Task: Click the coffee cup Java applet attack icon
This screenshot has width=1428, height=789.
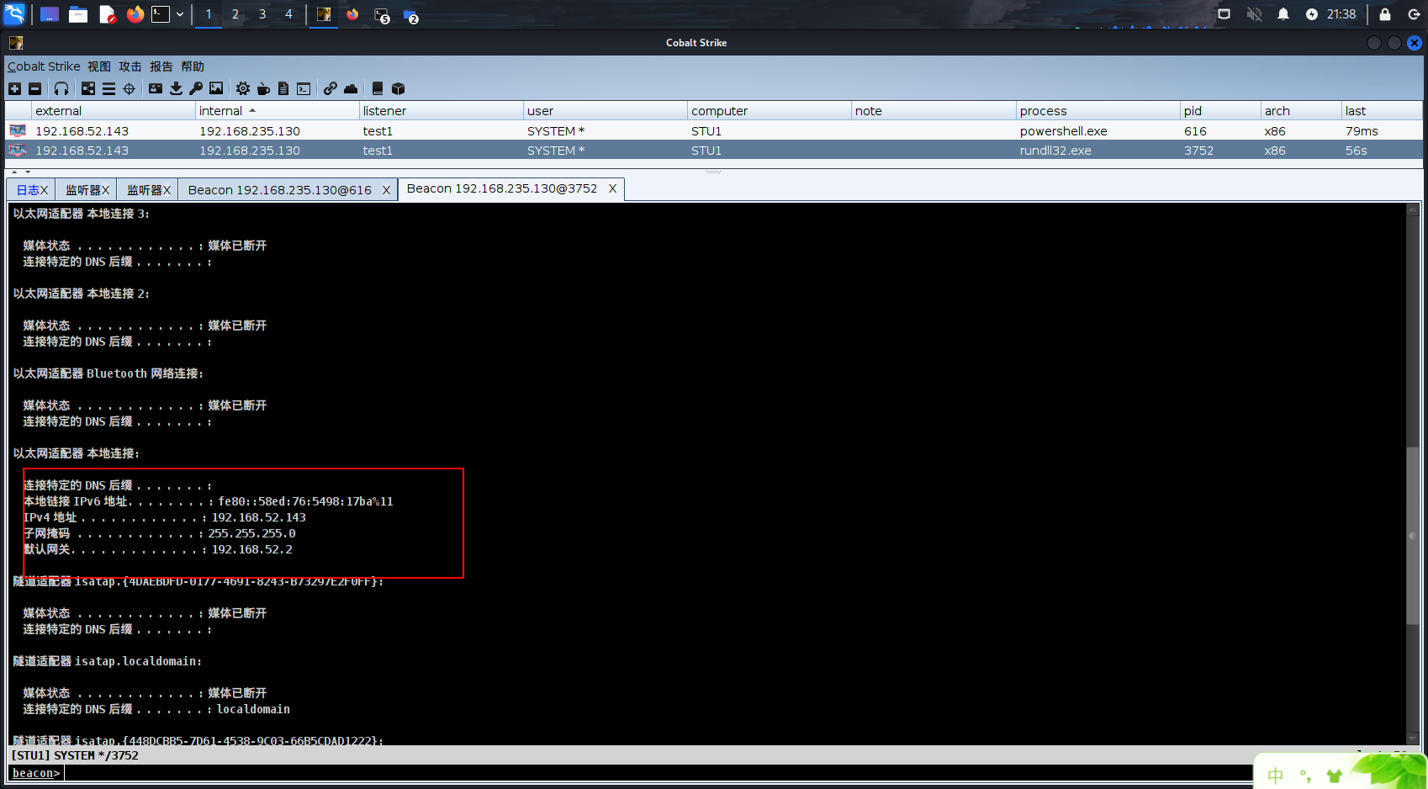Action: coord(263,88)
